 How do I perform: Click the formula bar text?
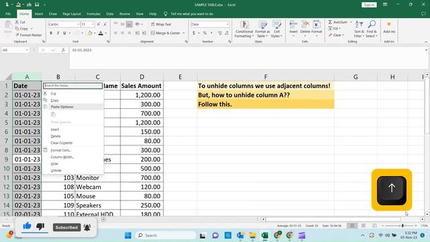82,50
